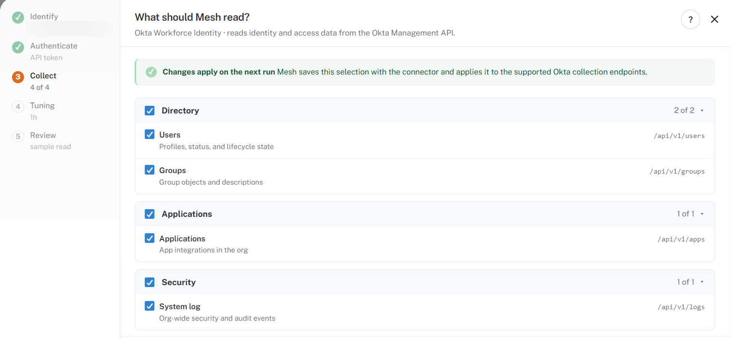This screenshot has width=731, height=339.
Task: Click the '1h' Tuning sublabel
Action: (34, 117)
